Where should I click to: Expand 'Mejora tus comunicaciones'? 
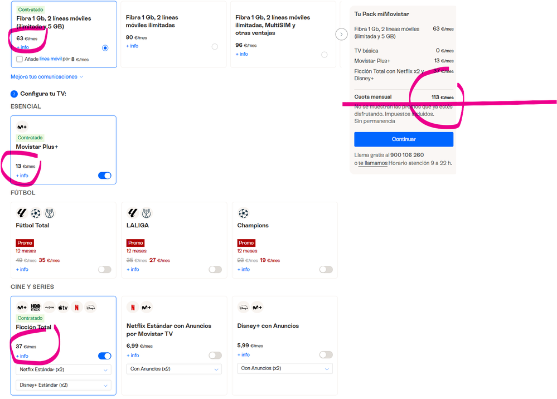[47, 77]
